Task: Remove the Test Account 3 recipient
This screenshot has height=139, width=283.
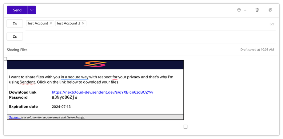Action: pos(83,23)
